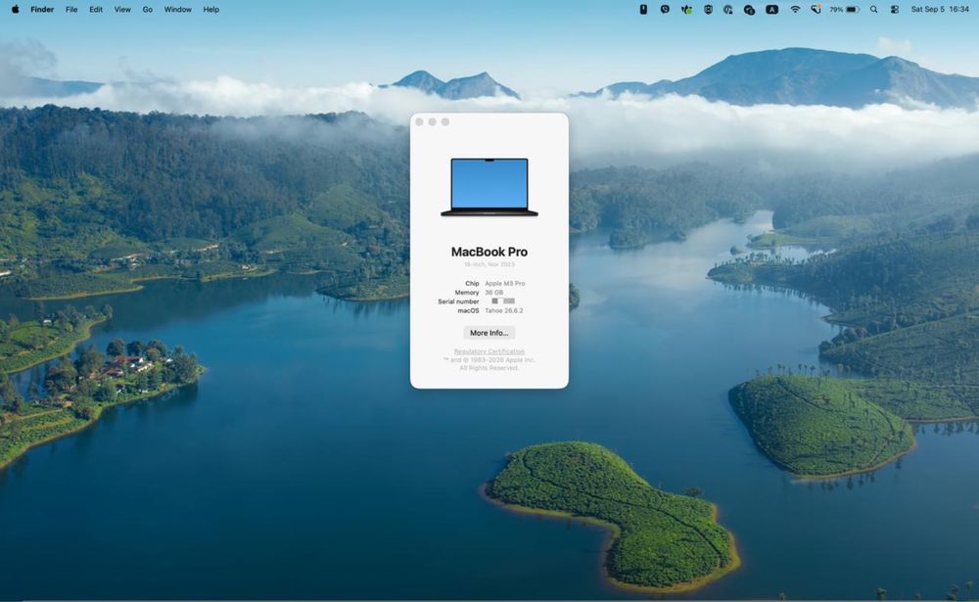Click the 'Memory' label

[467, 293]
